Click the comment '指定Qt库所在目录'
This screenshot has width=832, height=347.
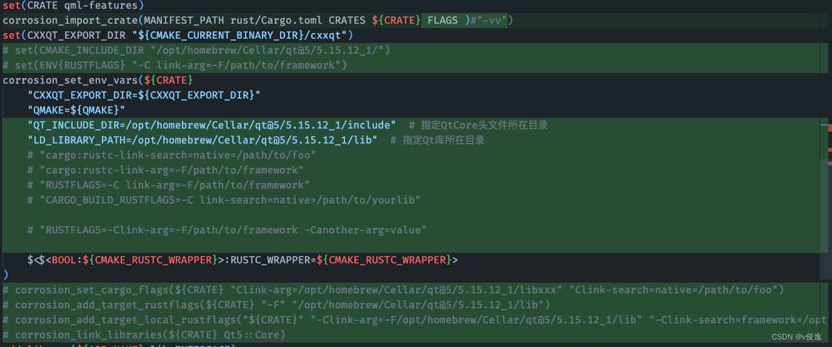point(444,140)
